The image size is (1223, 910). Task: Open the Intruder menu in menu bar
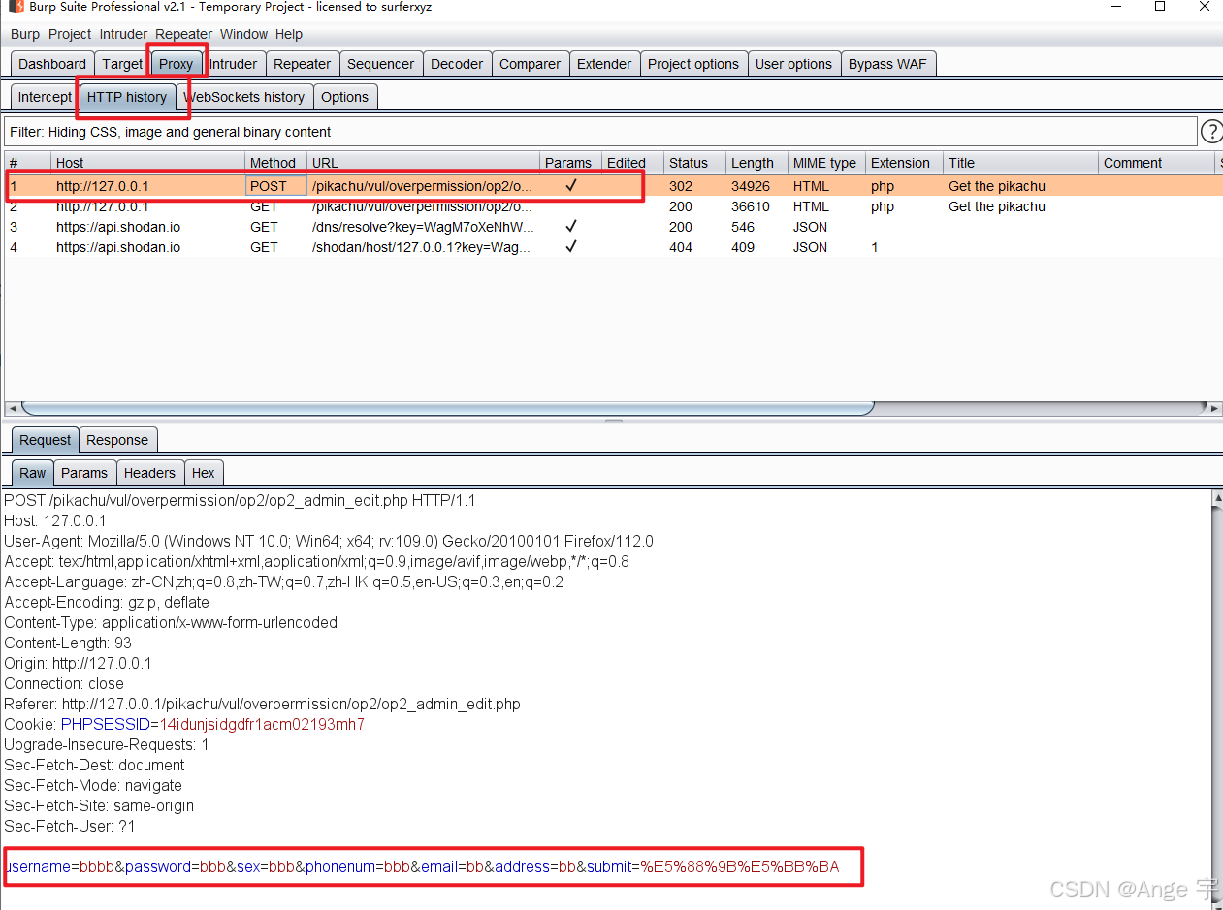coord(123,34)
